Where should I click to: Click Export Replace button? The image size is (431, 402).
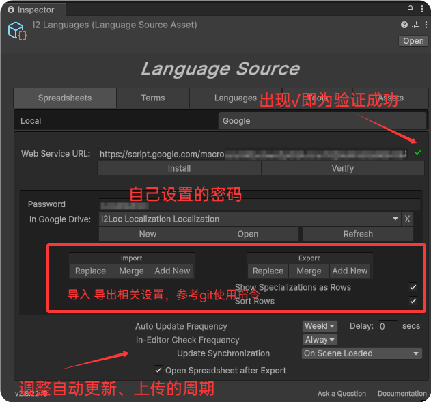(268, 271)
